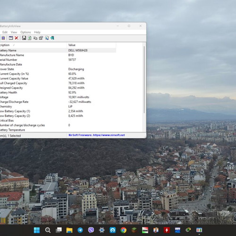Open the NirSoft Freeware website link
This screenshot has width=236, height=236.
[x=97, y=135]
